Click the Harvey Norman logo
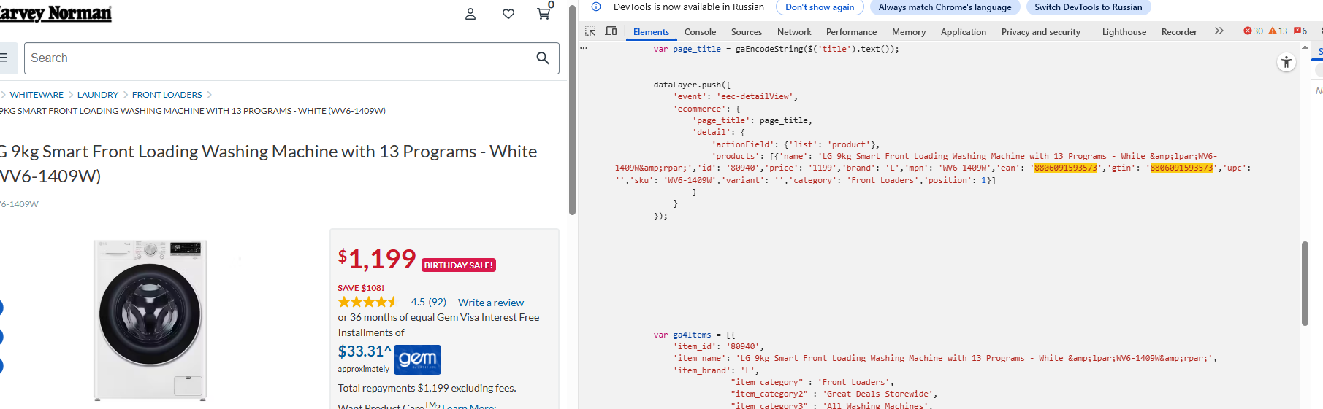Screen dimensions: 1323x409 coord(56,13)
